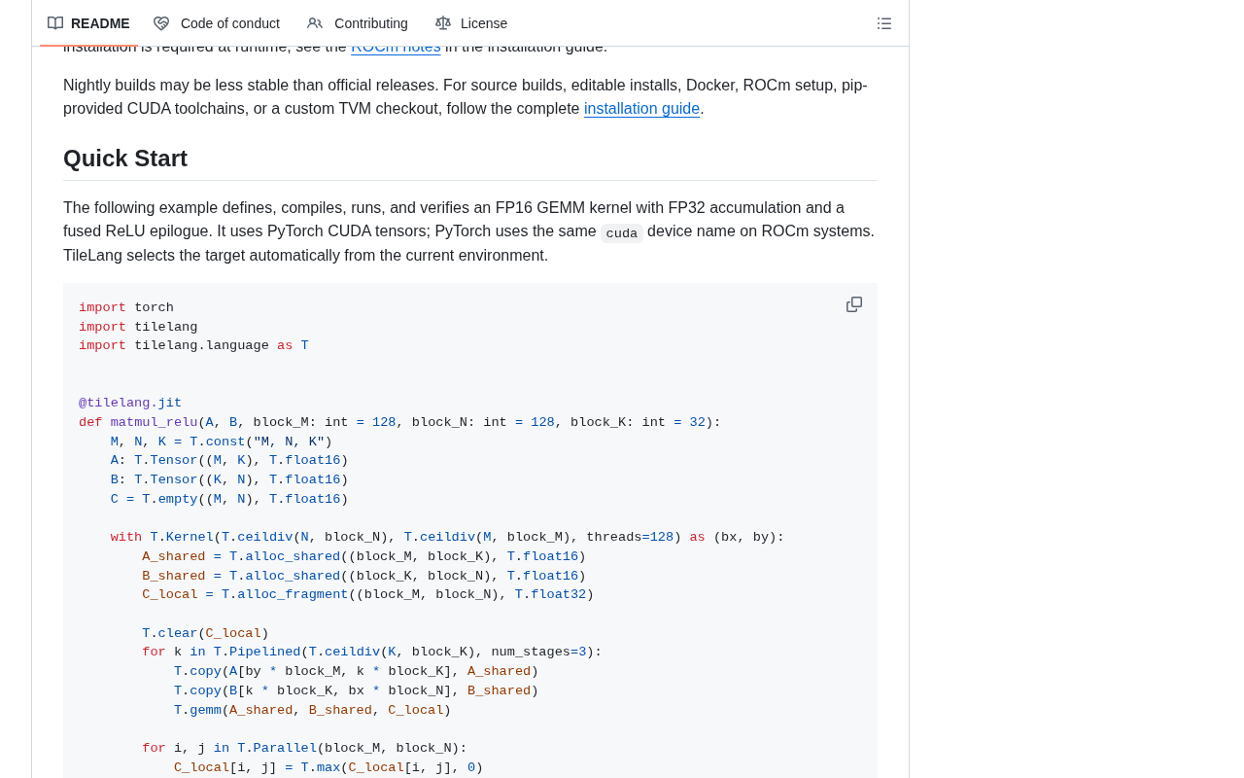Click the README book icon

coord(55,23)
